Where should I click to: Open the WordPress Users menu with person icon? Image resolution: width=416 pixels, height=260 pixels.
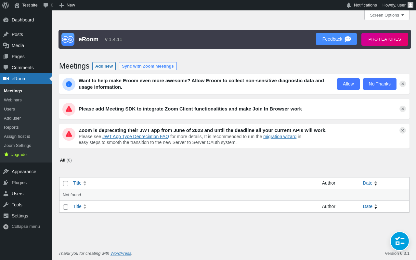click(26, 194)
